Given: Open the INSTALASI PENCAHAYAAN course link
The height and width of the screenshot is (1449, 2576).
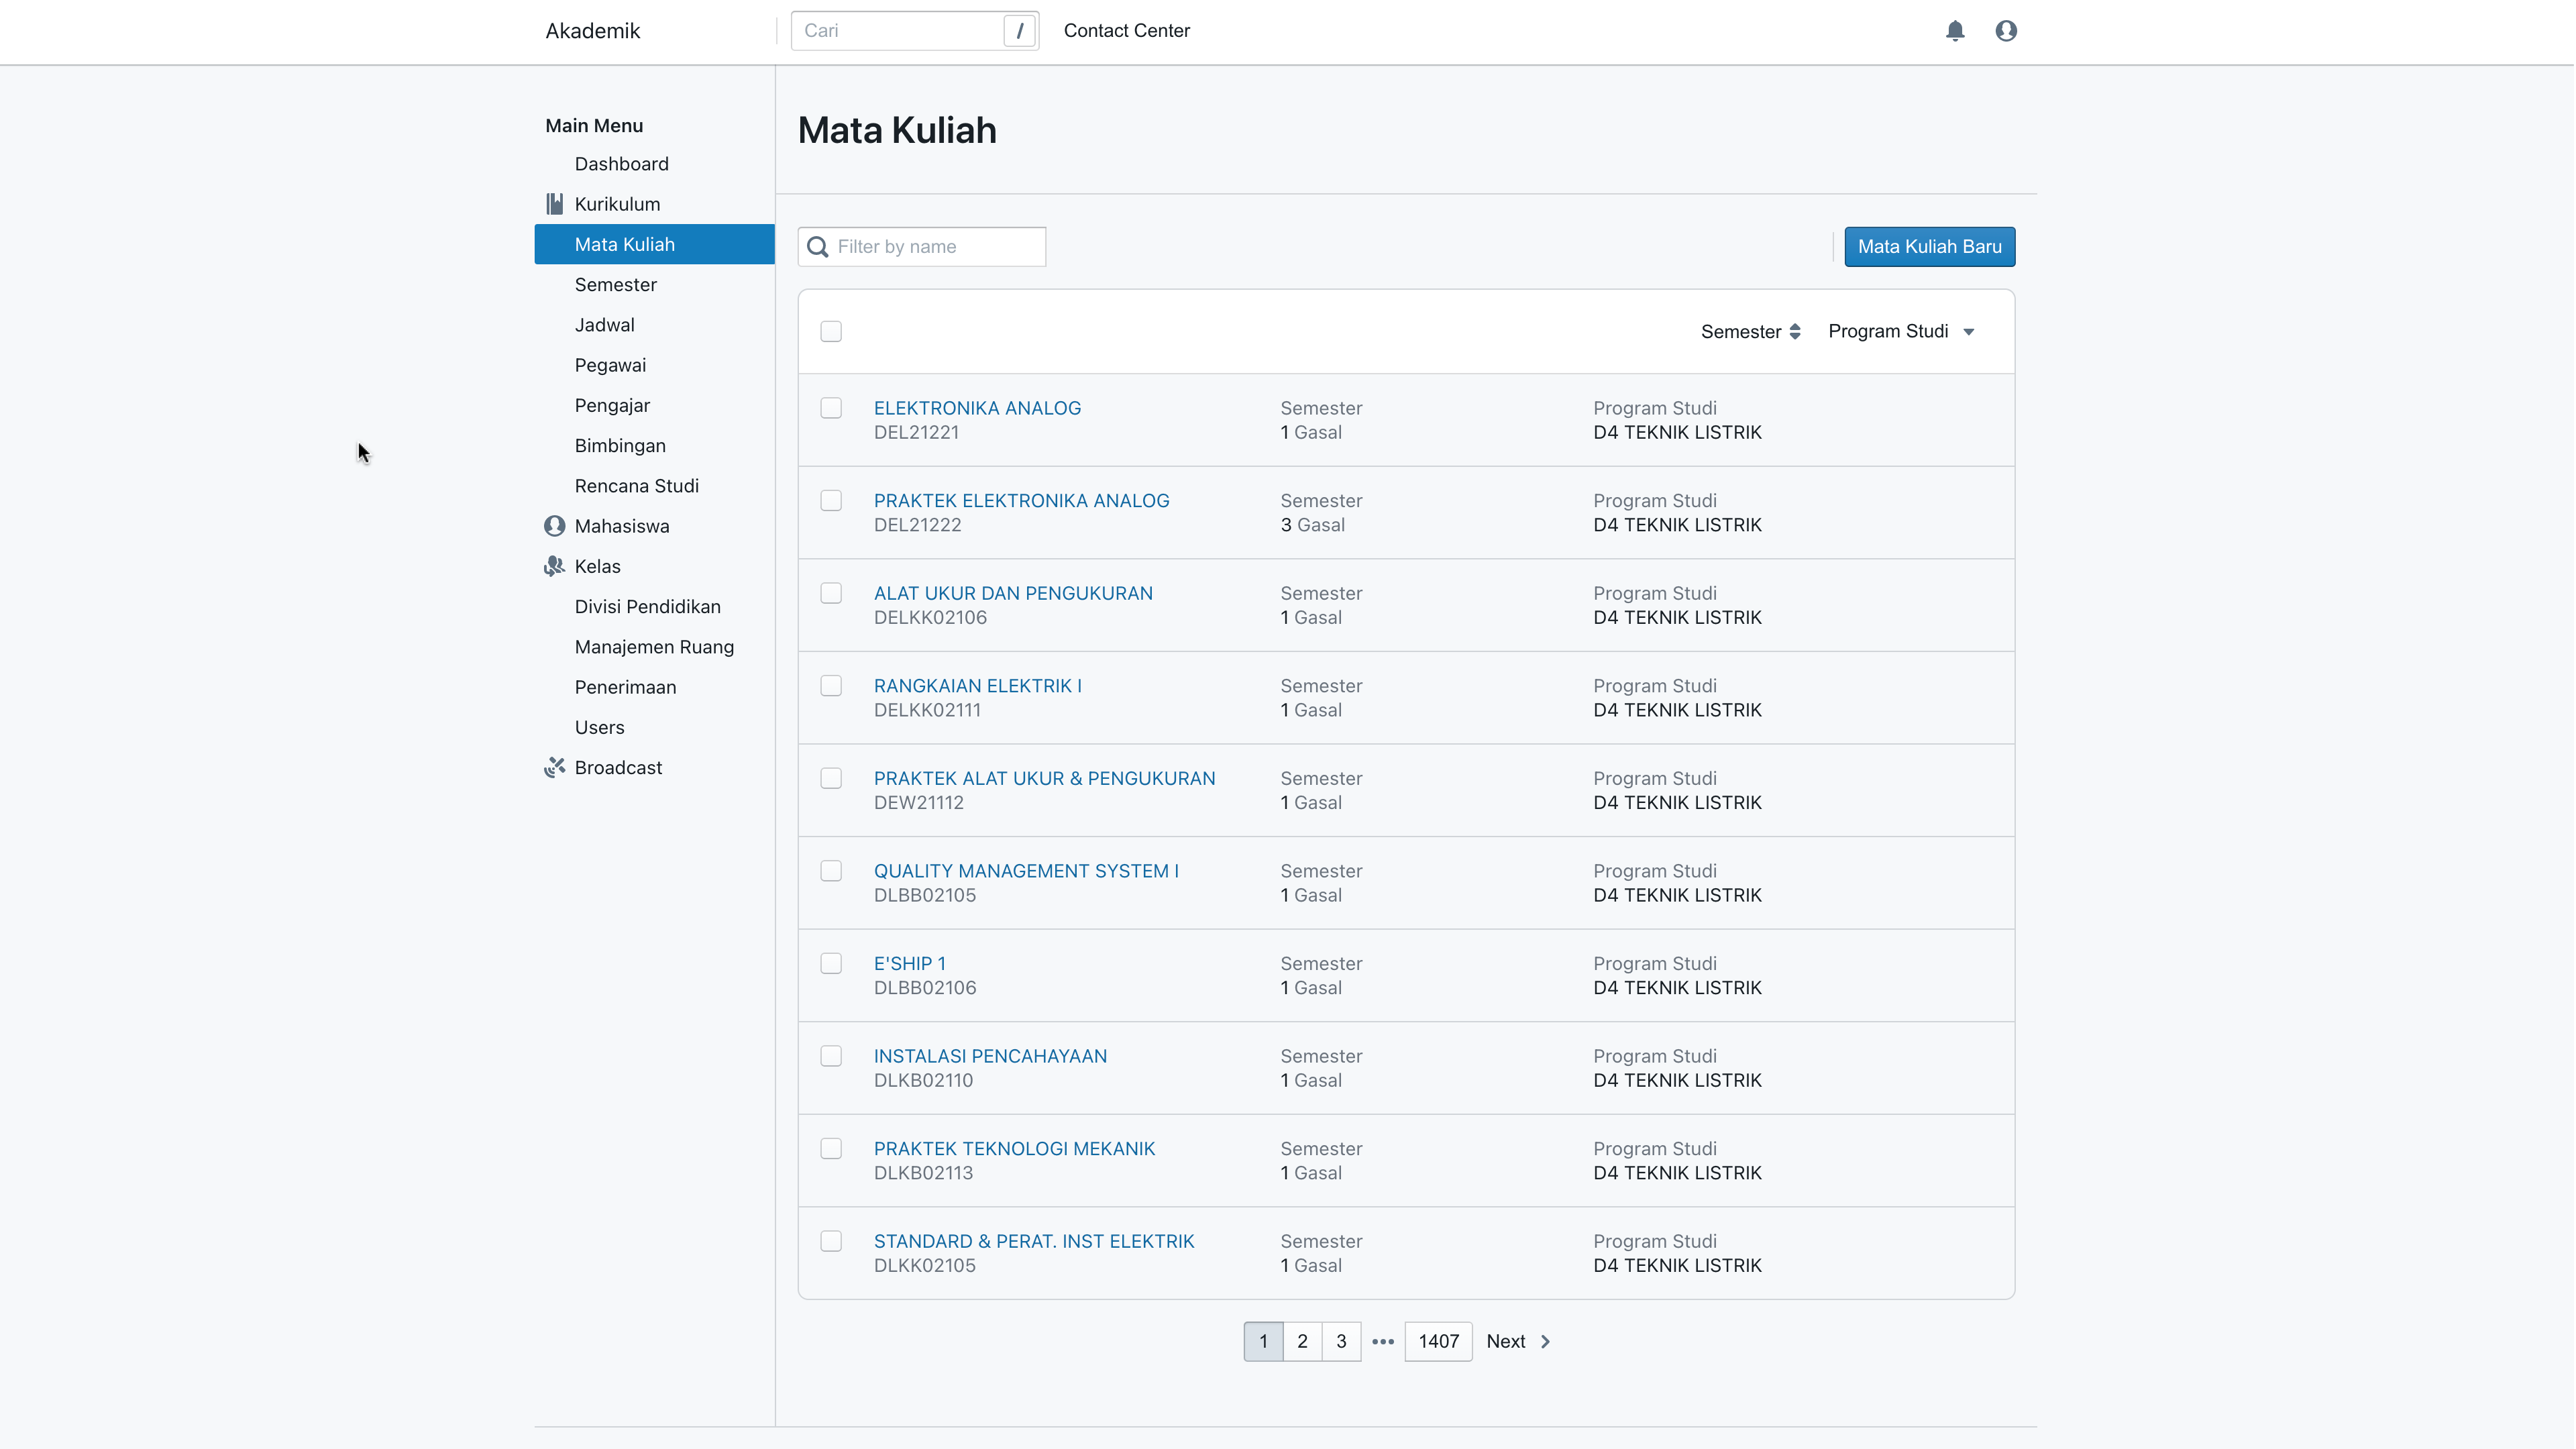Looking at the screenshot, I should 990,1056.
